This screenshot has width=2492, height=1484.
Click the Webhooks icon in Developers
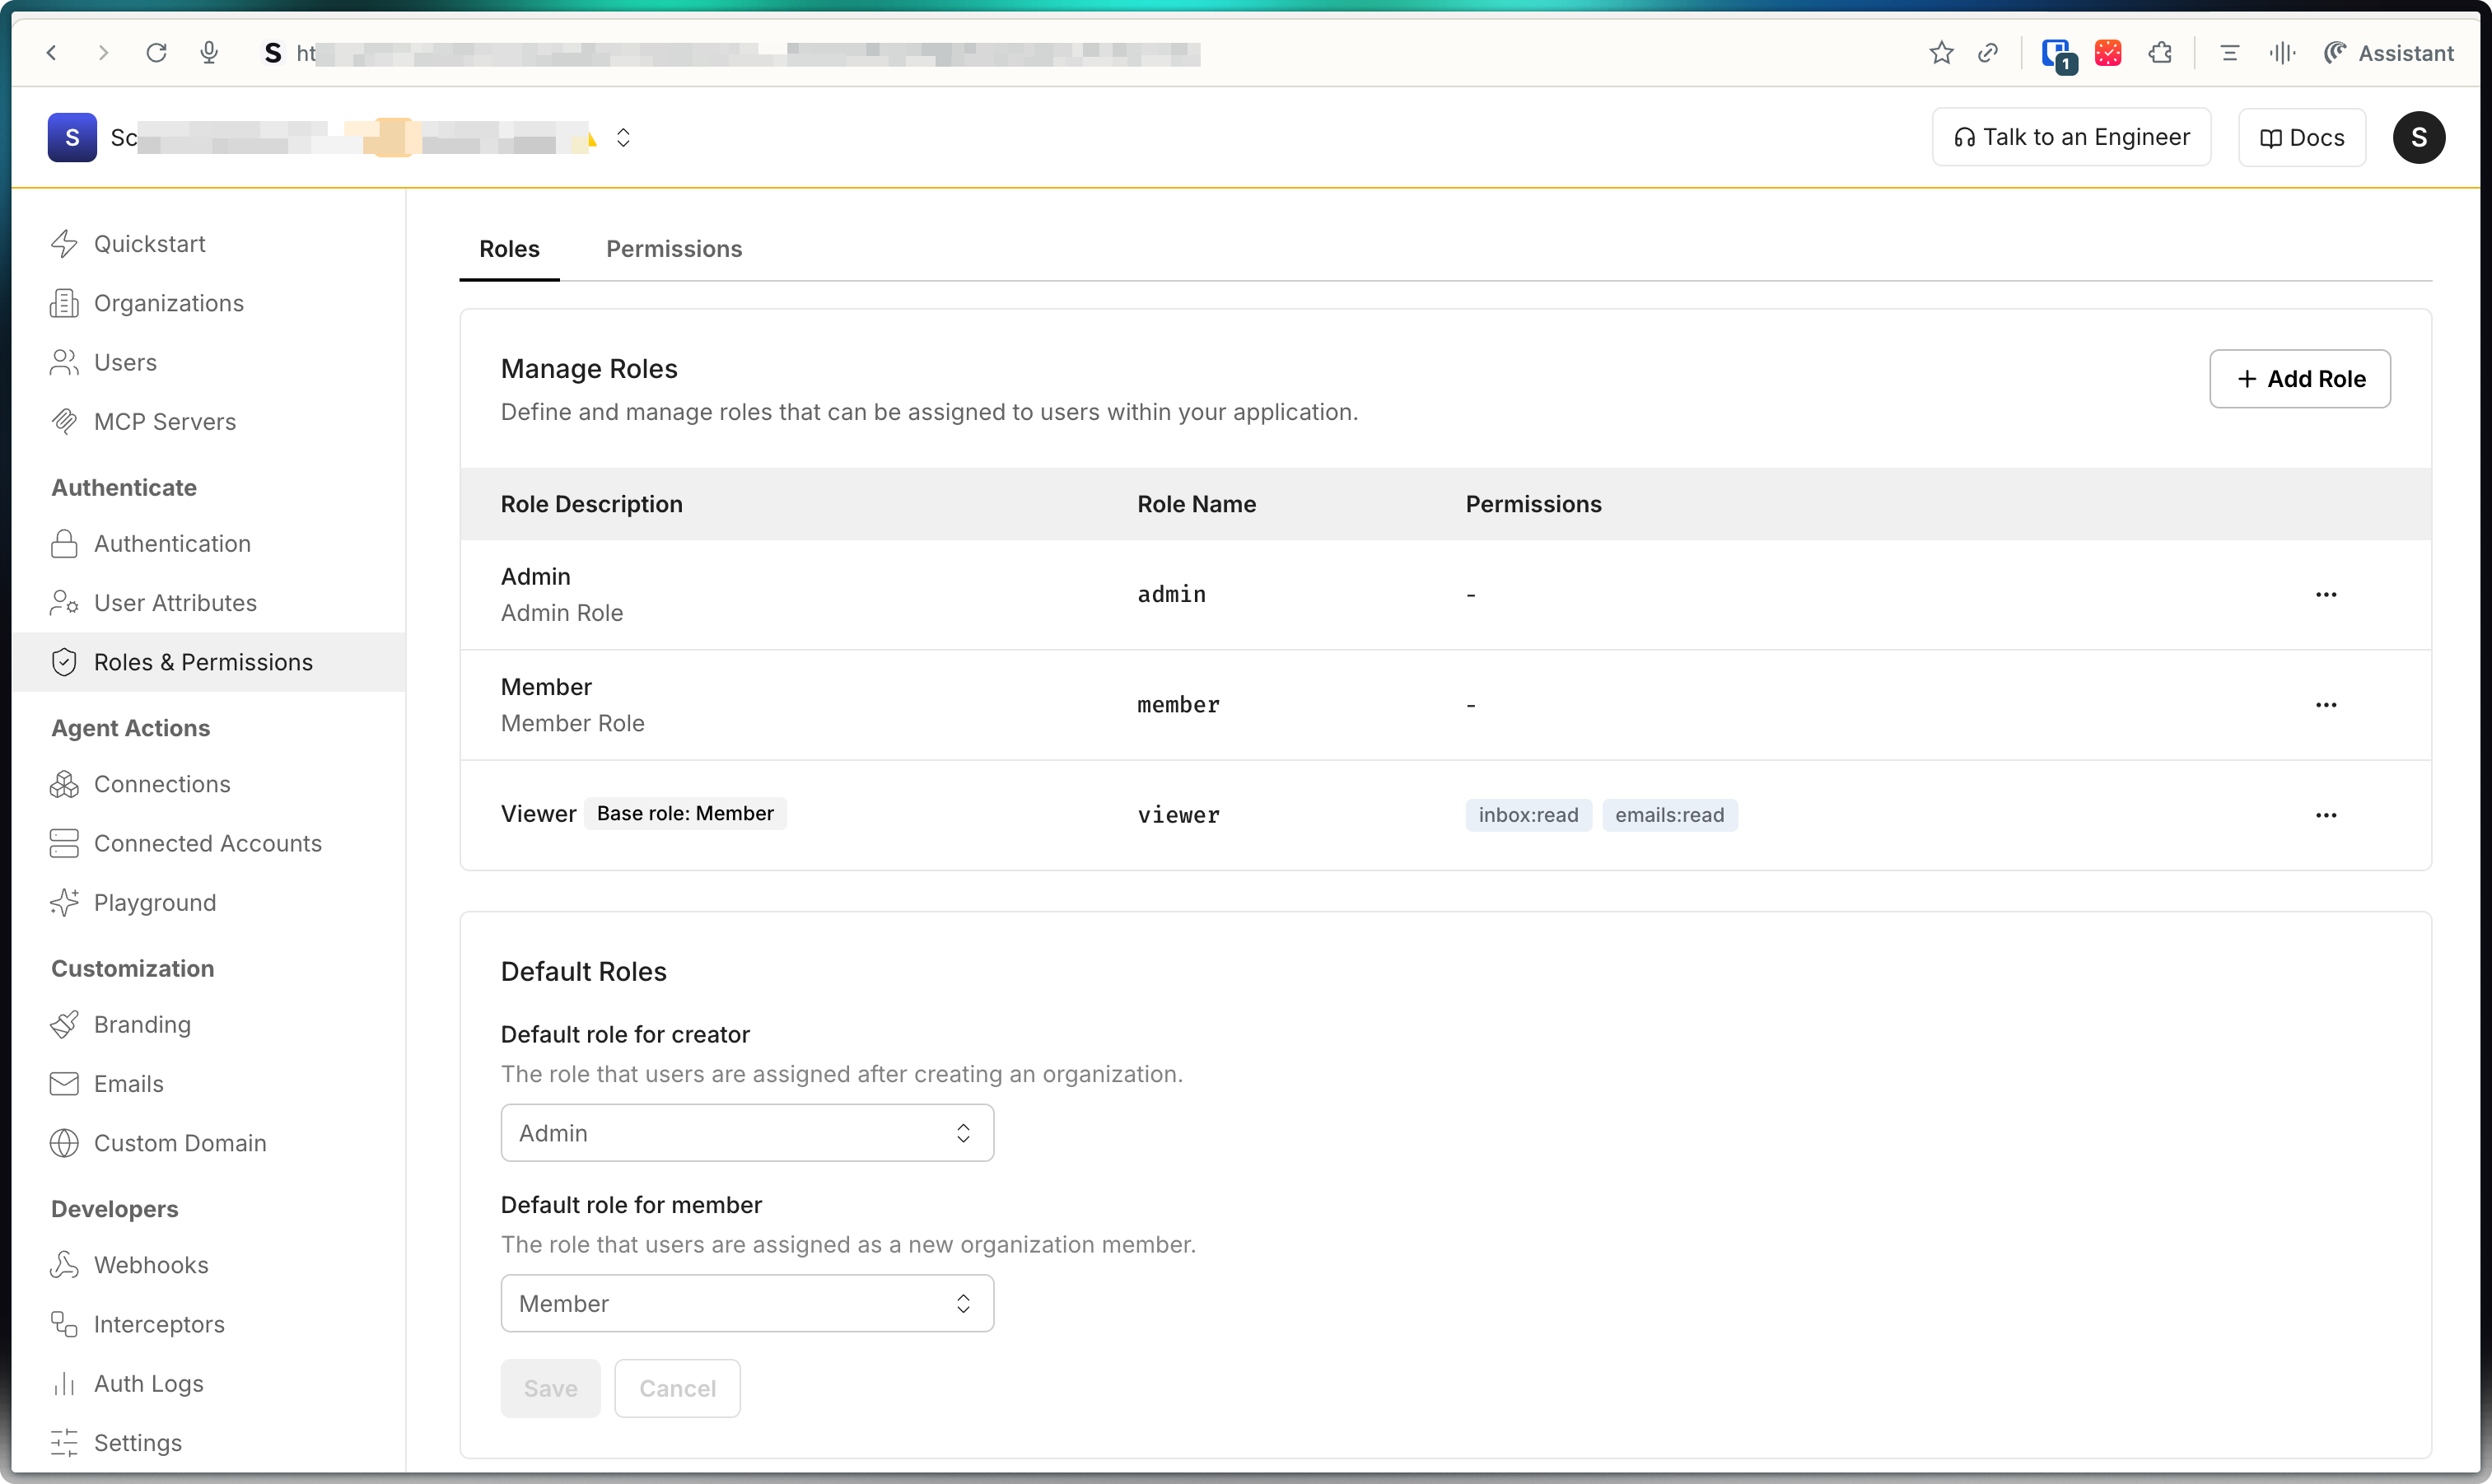tap(64, 1265)
